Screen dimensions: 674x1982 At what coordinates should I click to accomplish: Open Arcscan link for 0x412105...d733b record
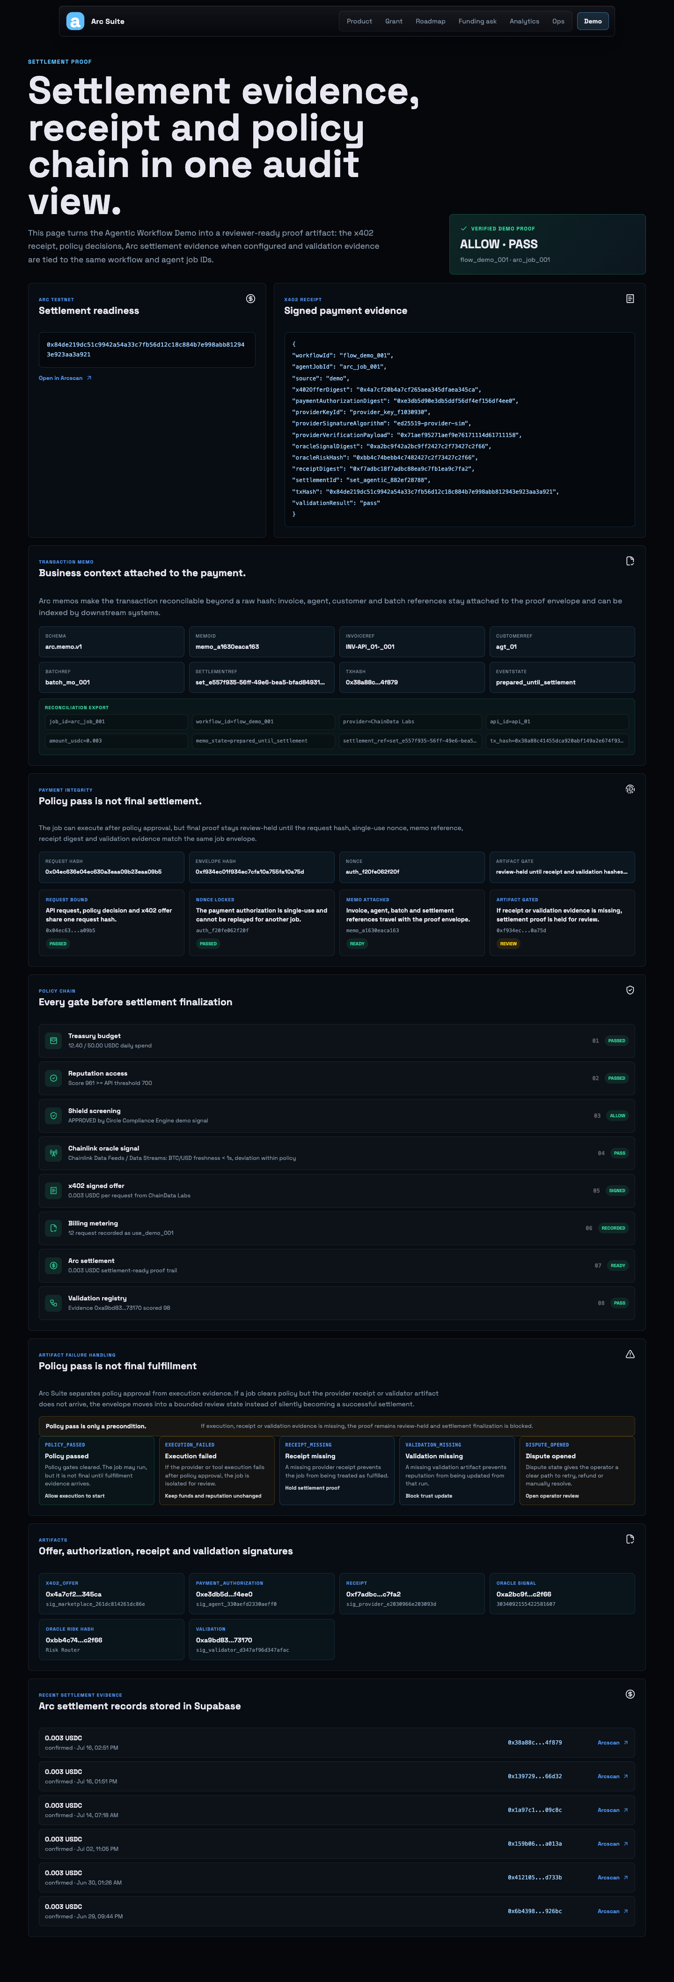(613, 1878)
